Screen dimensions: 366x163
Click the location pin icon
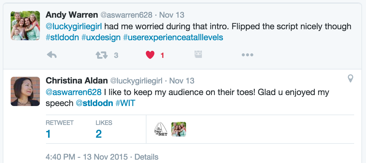pos(350,79)
